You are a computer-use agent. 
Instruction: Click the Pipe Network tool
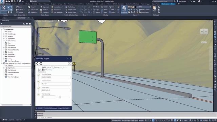coord(57,12)
